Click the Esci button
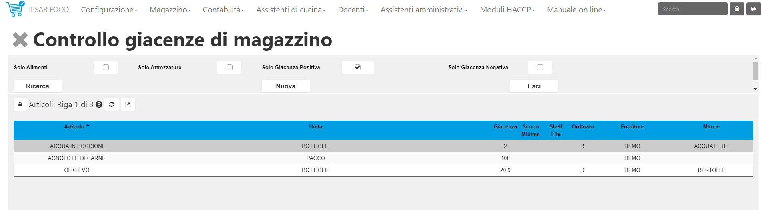 pos(534,86)
